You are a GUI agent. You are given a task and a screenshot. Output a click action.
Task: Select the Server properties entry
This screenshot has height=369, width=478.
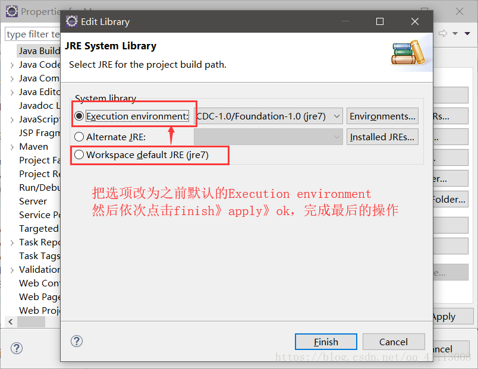click(33, 201)
